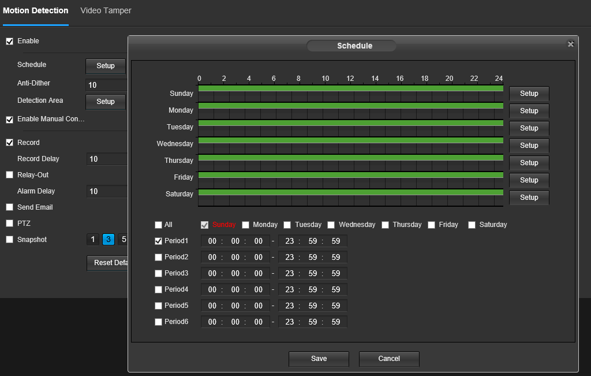Check the Thursday day checkbox
The height and width of the screenshot is (376, 591).
385,225
